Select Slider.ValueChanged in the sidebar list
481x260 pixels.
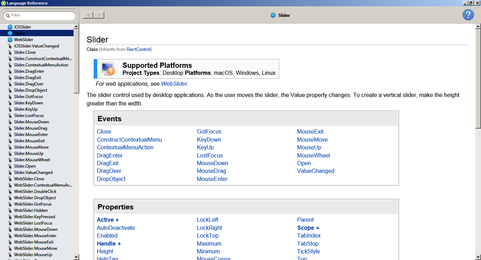tap(33, 173)
